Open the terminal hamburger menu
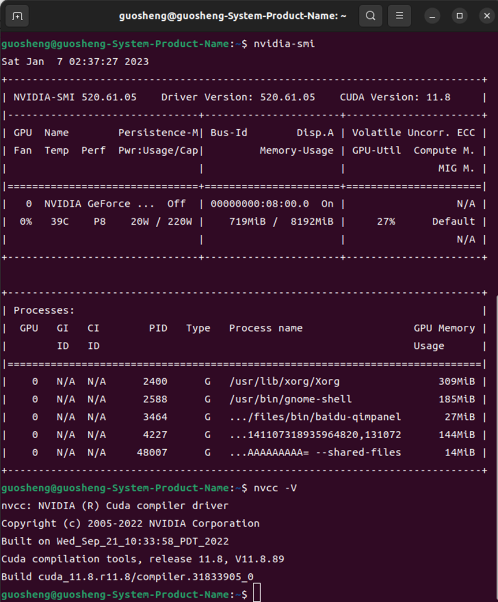Image resolution: width=498 pixels, height=602 pixels. [399, 16]
